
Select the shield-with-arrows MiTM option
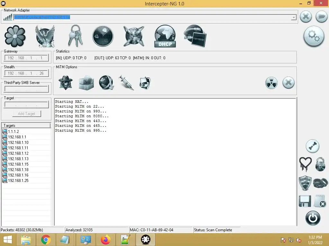145,83
